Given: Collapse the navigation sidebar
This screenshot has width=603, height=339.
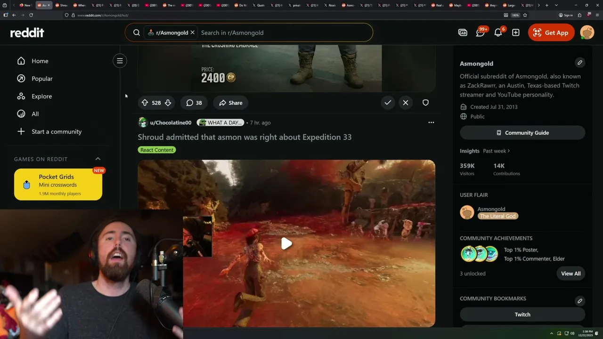Looking at the screenshot, I should click(120, 61).
